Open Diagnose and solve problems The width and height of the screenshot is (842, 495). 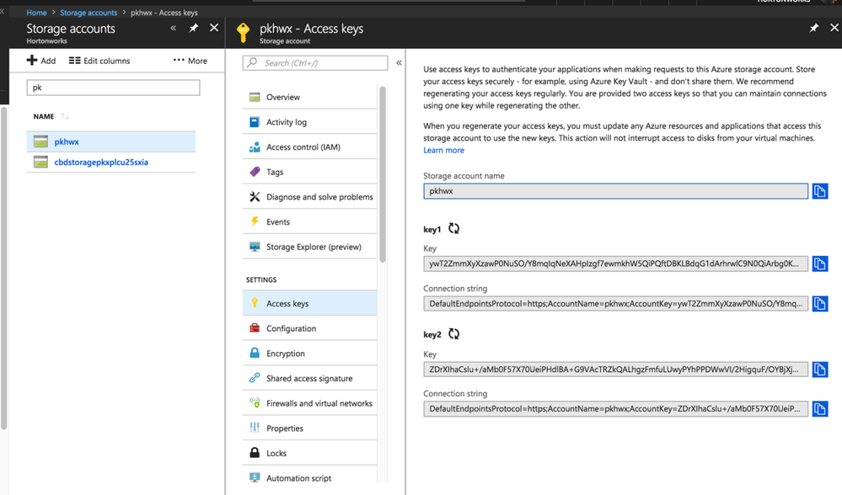310,197
